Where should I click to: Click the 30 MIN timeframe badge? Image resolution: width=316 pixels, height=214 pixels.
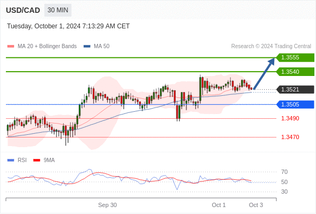58,10
